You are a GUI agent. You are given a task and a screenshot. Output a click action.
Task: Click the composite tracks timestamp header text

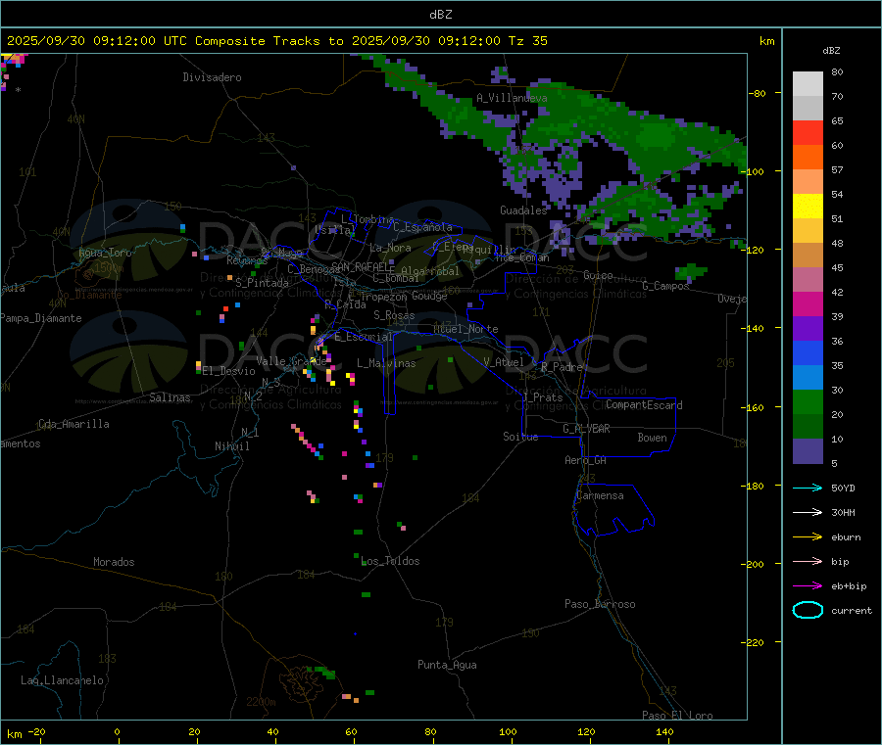[x=277, y=41]
